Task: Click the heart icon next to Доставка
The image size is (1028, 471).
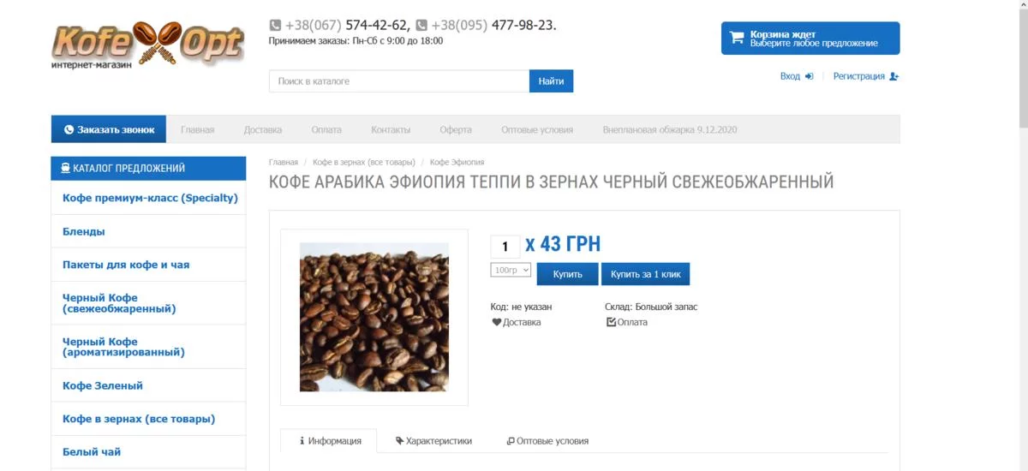Action: pos(496,322)
